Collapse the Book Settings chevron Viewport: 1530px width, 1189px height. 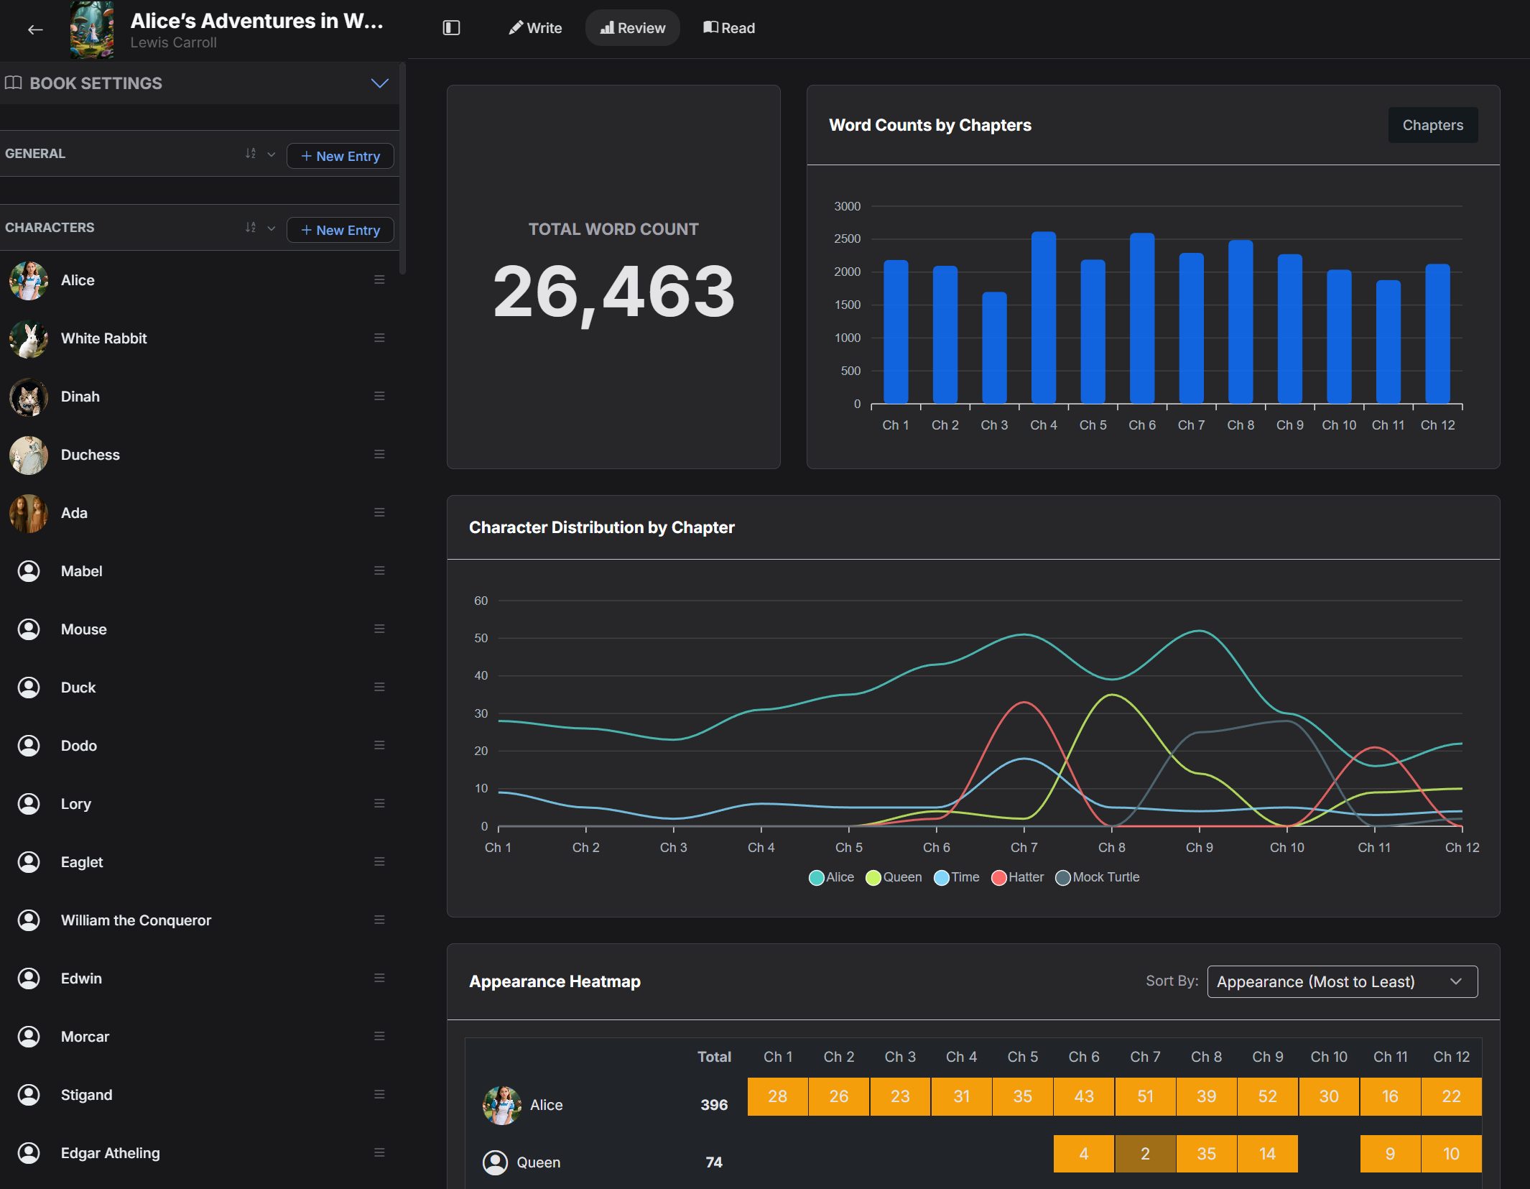[379, 83]
